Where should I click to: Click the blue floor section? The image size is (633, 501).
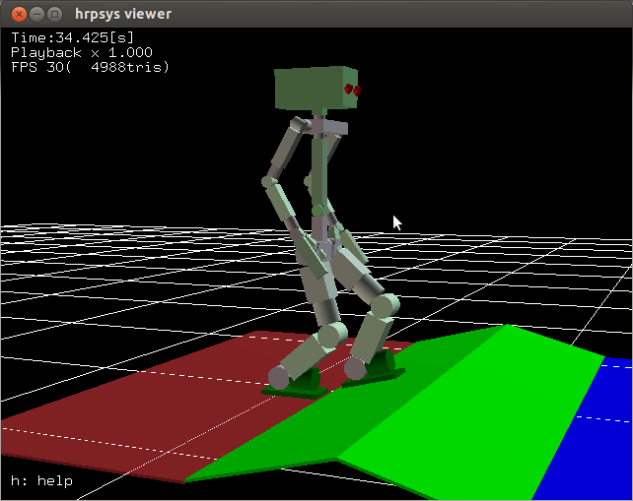[592, 433]
